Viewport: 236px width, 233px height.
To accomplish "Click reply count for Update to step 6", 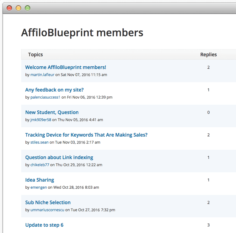I will pyautogui.click(x=209, y=225).
